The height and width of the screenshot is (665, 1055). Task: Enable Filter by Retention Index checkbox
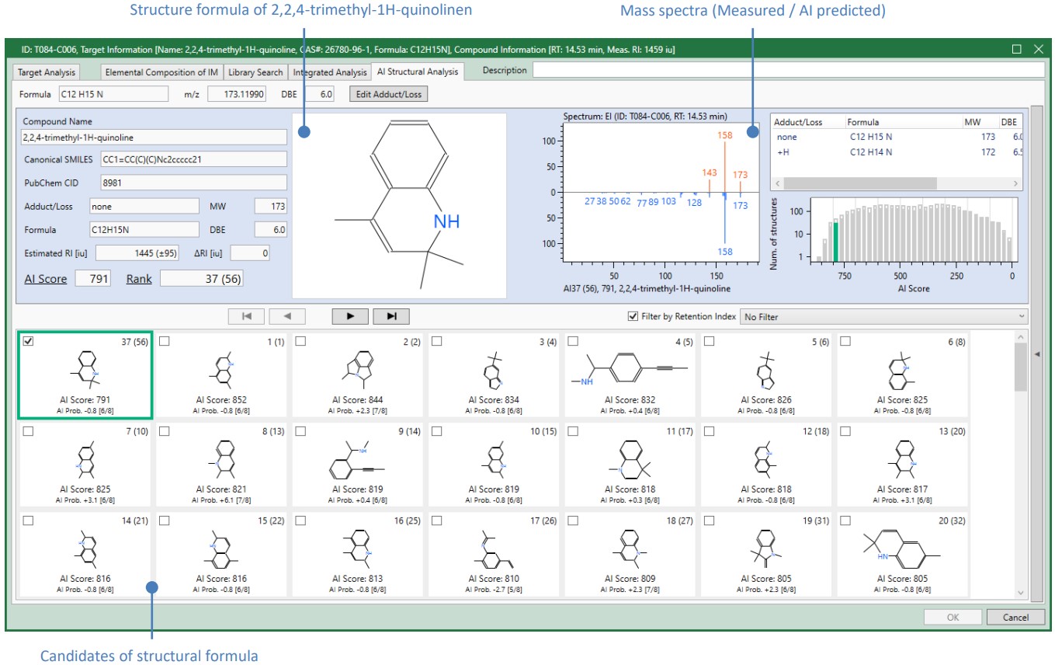pyautogui.click(x=633, y=317)
